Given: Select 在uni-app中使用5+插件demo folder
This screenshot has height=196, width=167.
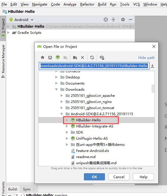Looking at the screenshot, I should coord(96,144).
